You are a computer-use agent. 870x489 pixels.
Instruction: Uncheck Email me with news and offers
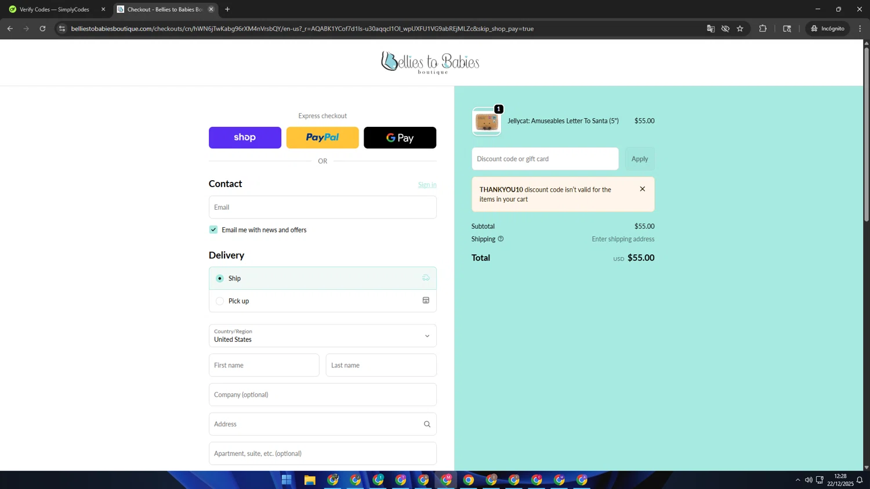tap(213, 229)
